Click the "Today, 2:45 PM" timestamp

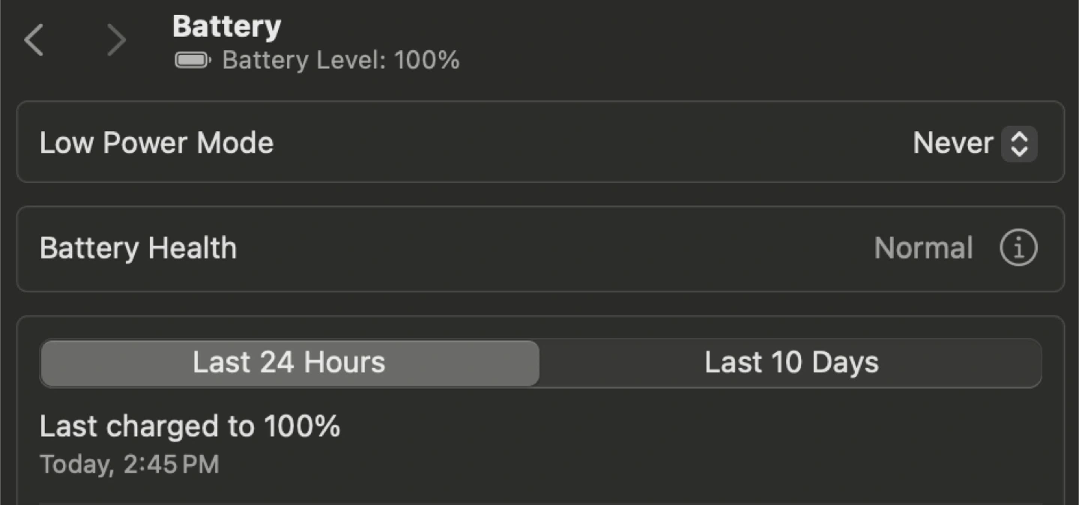pos(130,465)
